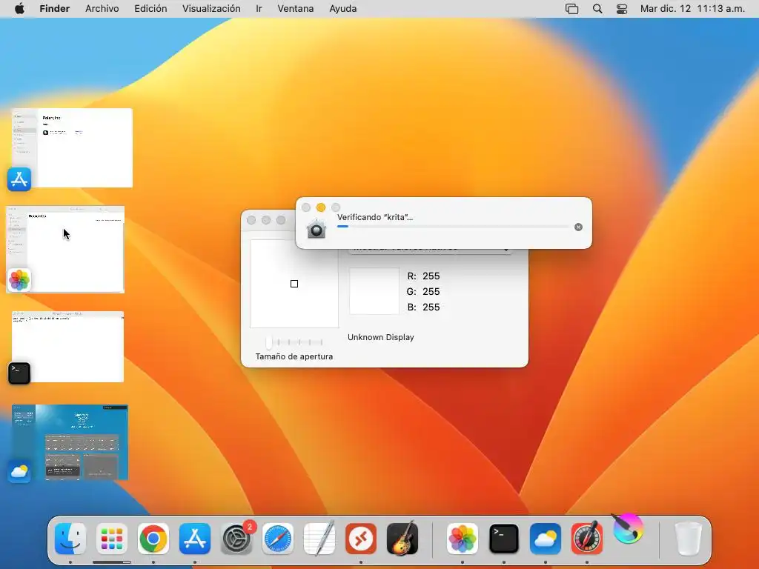Click the white color swatch in color meter

(374, 291)
